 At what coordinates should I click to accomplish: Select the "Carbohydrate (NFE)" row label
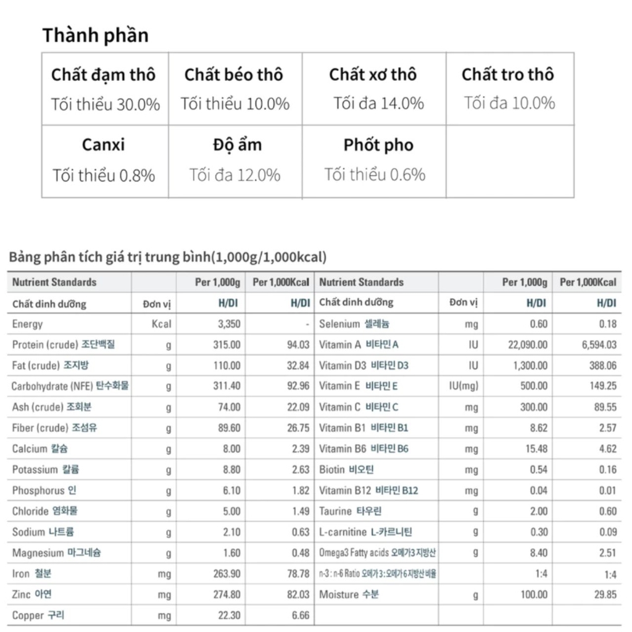[x=70, y=386]
